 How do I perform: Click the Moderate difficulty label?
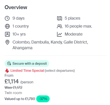[x=73, y=34]
